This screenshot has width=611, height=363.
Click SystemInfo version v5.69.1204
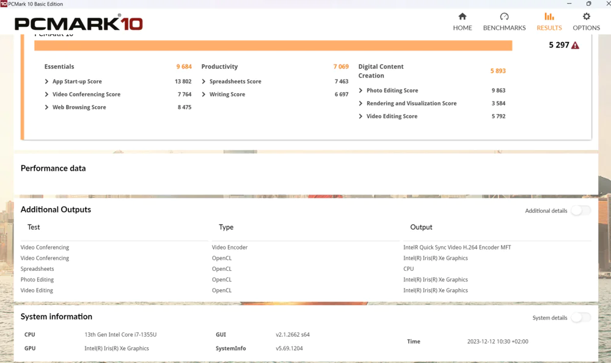click(x=289, y=348)
